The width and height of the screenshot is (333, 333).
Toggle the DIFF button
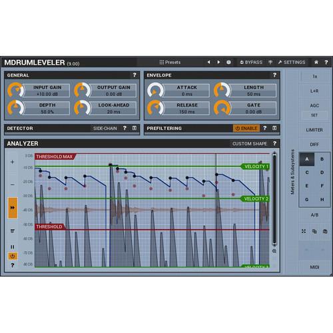pyautogui.click(x=314, y=145)
